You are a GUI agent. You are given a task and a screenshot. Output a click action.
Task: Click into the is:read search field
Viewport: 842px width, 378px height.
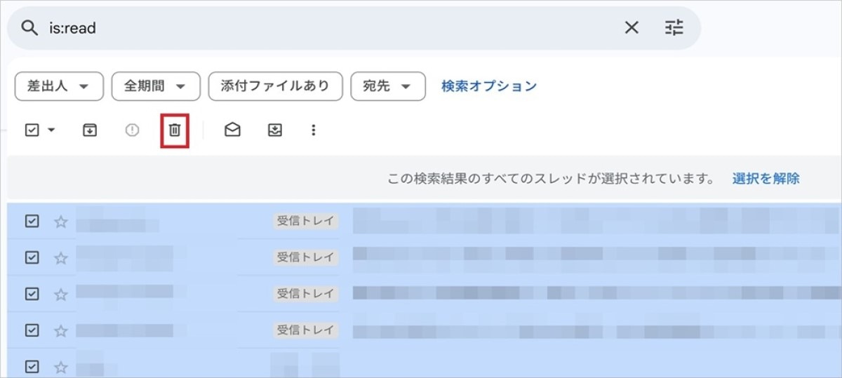[316, 28]
